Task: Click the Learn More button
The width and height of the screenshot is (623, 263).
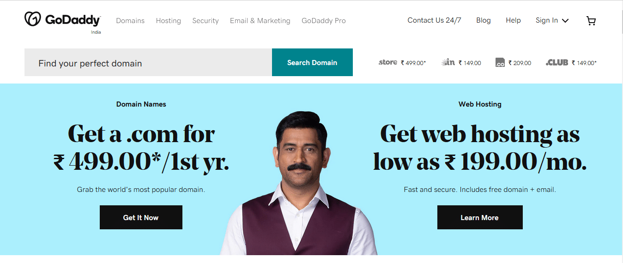Action: (x=480, y=217)
